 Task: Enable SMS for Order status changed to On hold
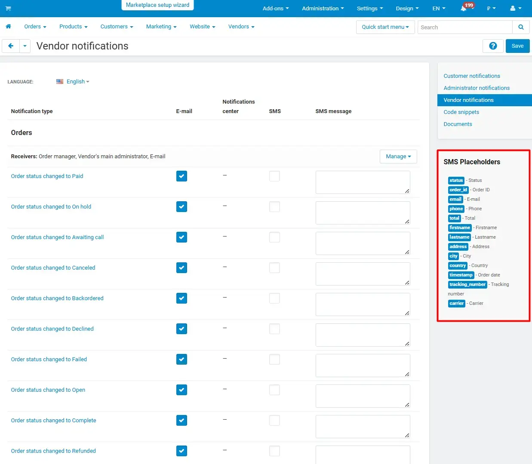coord(274,207)
